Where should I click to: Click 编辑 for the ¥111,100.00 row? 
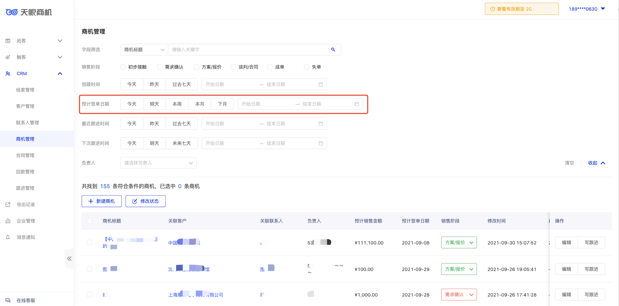click(x=566, y=242)
